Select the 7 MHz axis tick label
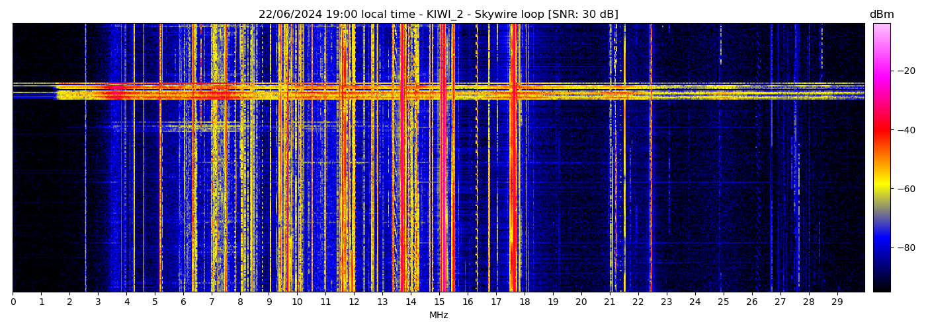Viewport: 926px width, 330px height. pyautogui.click(x=212, y=302)
